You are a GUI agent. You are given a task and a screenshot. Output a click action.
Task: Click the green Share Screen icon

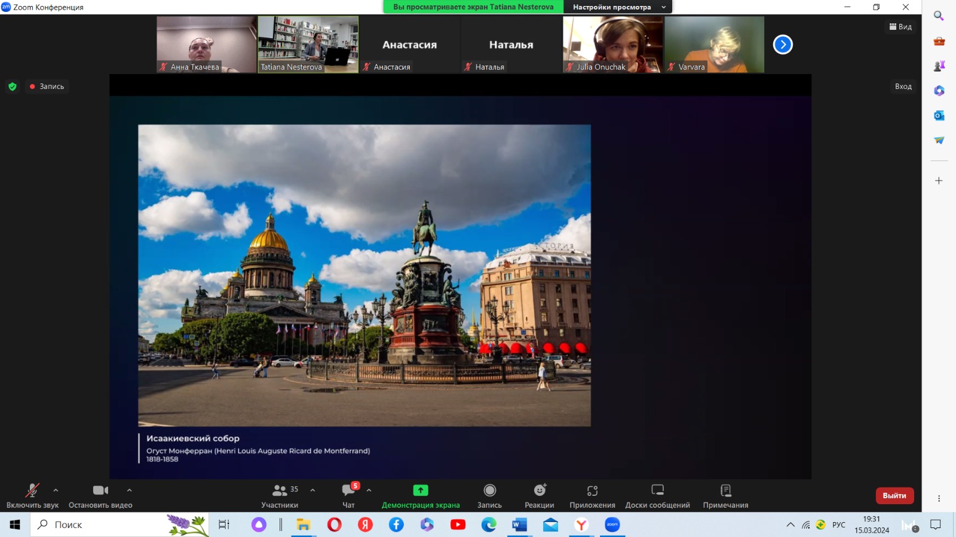pyautogui.click(x=421, y=490)
